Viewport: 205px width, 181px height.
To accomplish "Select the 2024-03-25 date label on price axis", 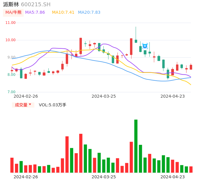I will [104, 96].
